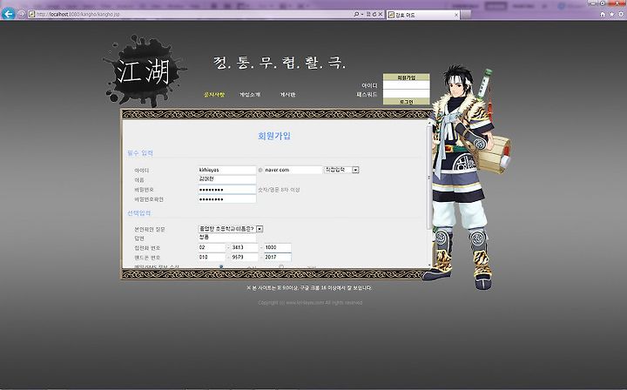Open the browser home icon
Viewport: 627px width, 390px height.
coord(603,15)
